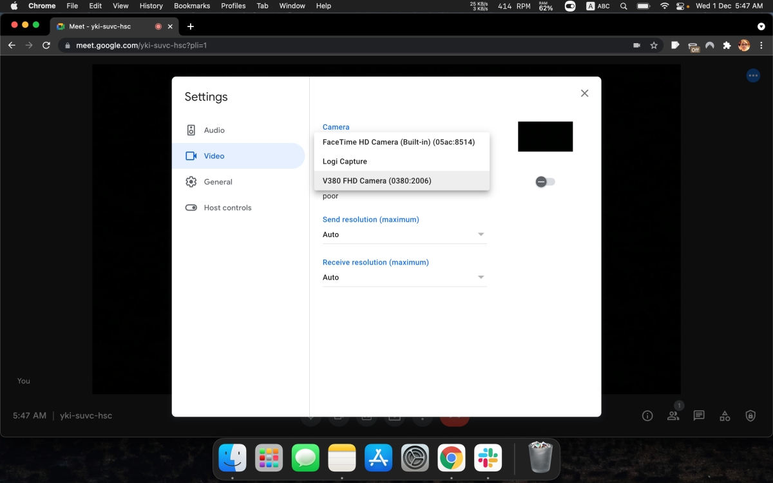Expand the Receive resolution dropdown
773x483 pixels.
coord(405,278)
